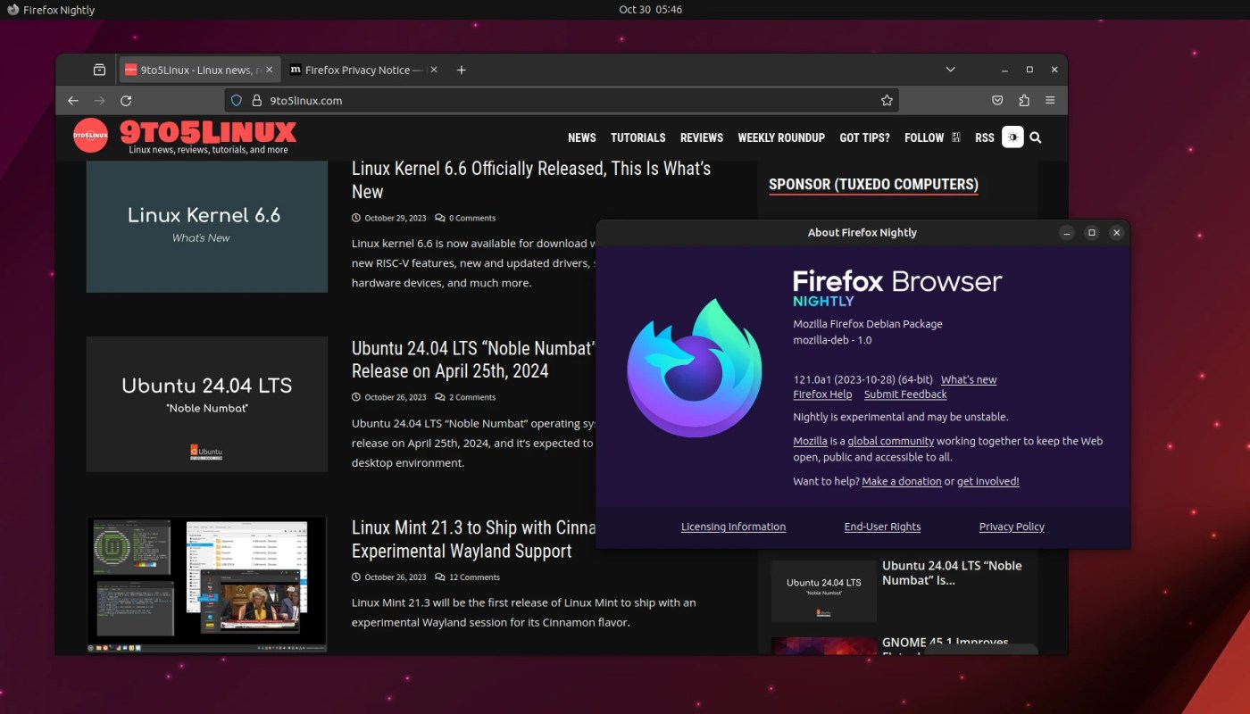Screen dimensions: 1250x714
Task: Open the Ubuntu 24.04 LTS Noble Numbat headline
Action: [473, 360]
